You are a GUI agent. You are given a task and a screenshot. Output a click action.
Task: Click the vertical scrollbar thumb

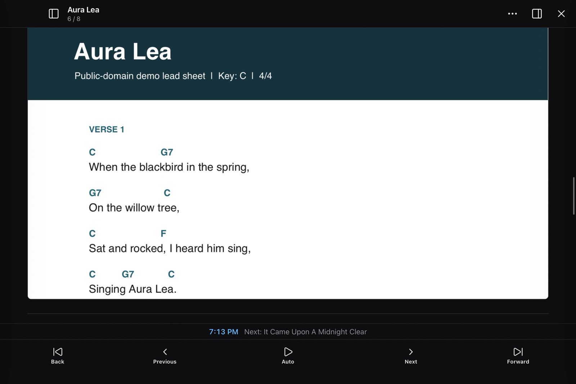tap(574, 196)
